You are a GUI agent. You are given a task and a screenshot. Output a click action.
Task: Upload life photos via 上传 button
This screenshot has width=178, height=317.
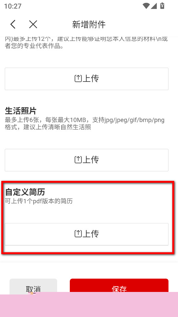(87, 160)
